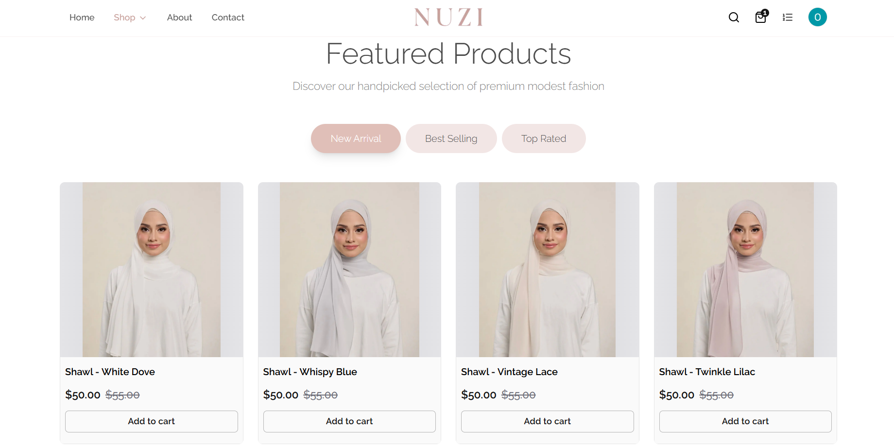Select the Best Selling filter
Image resolution: width=894 pixels, height=448 pixels.
tap(451, 138)
